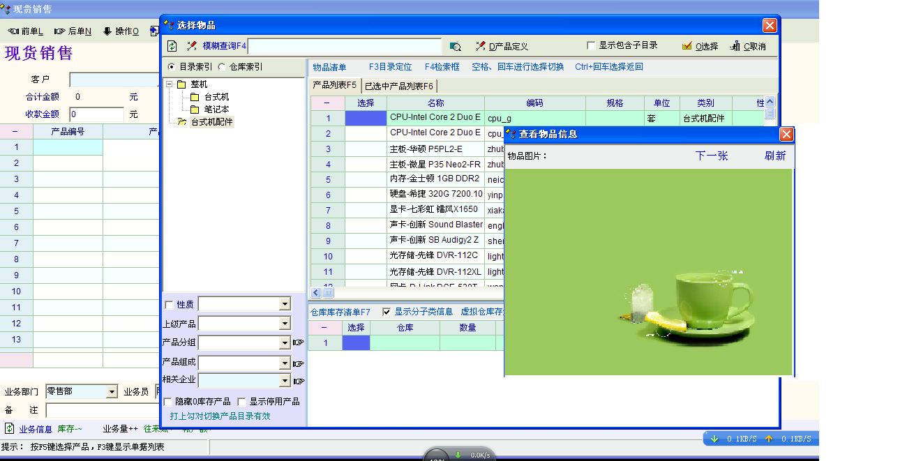Screen dimensions: 907x461
Task: Expand the 上级产品 dropdown
Action: point(284,324)
